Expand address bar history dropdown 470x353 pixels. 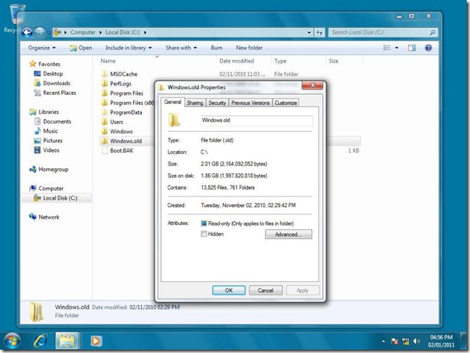coord(309,32)
